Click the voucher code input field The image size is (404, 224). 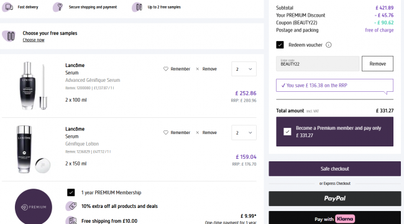point(318,63)
